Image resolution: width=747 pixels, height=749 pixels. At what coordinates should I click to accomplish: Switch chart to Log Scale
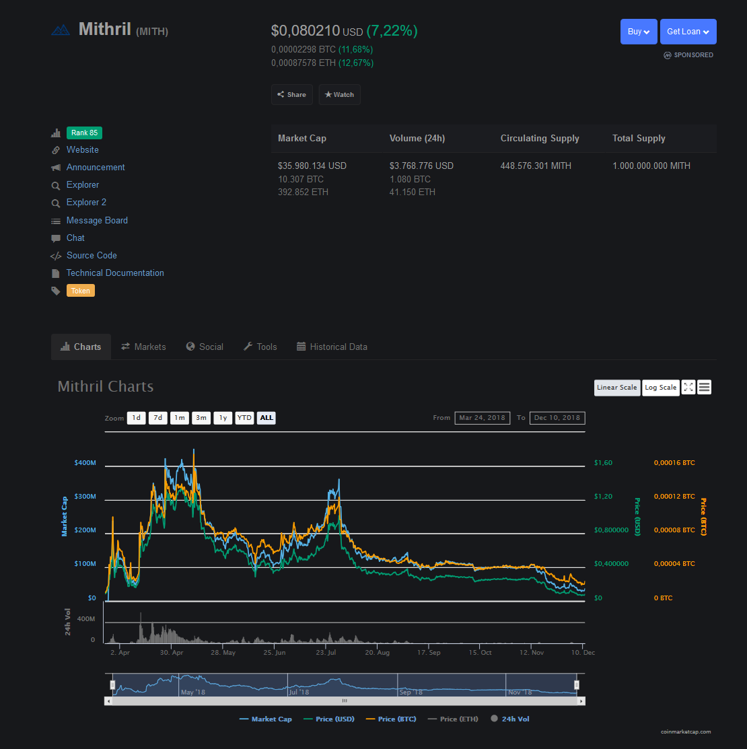[661, 388]
